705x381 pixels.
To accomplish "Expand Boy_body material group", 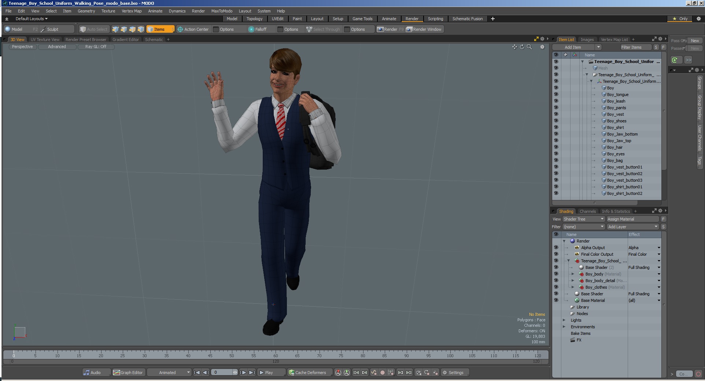I will tap(573, 274).
